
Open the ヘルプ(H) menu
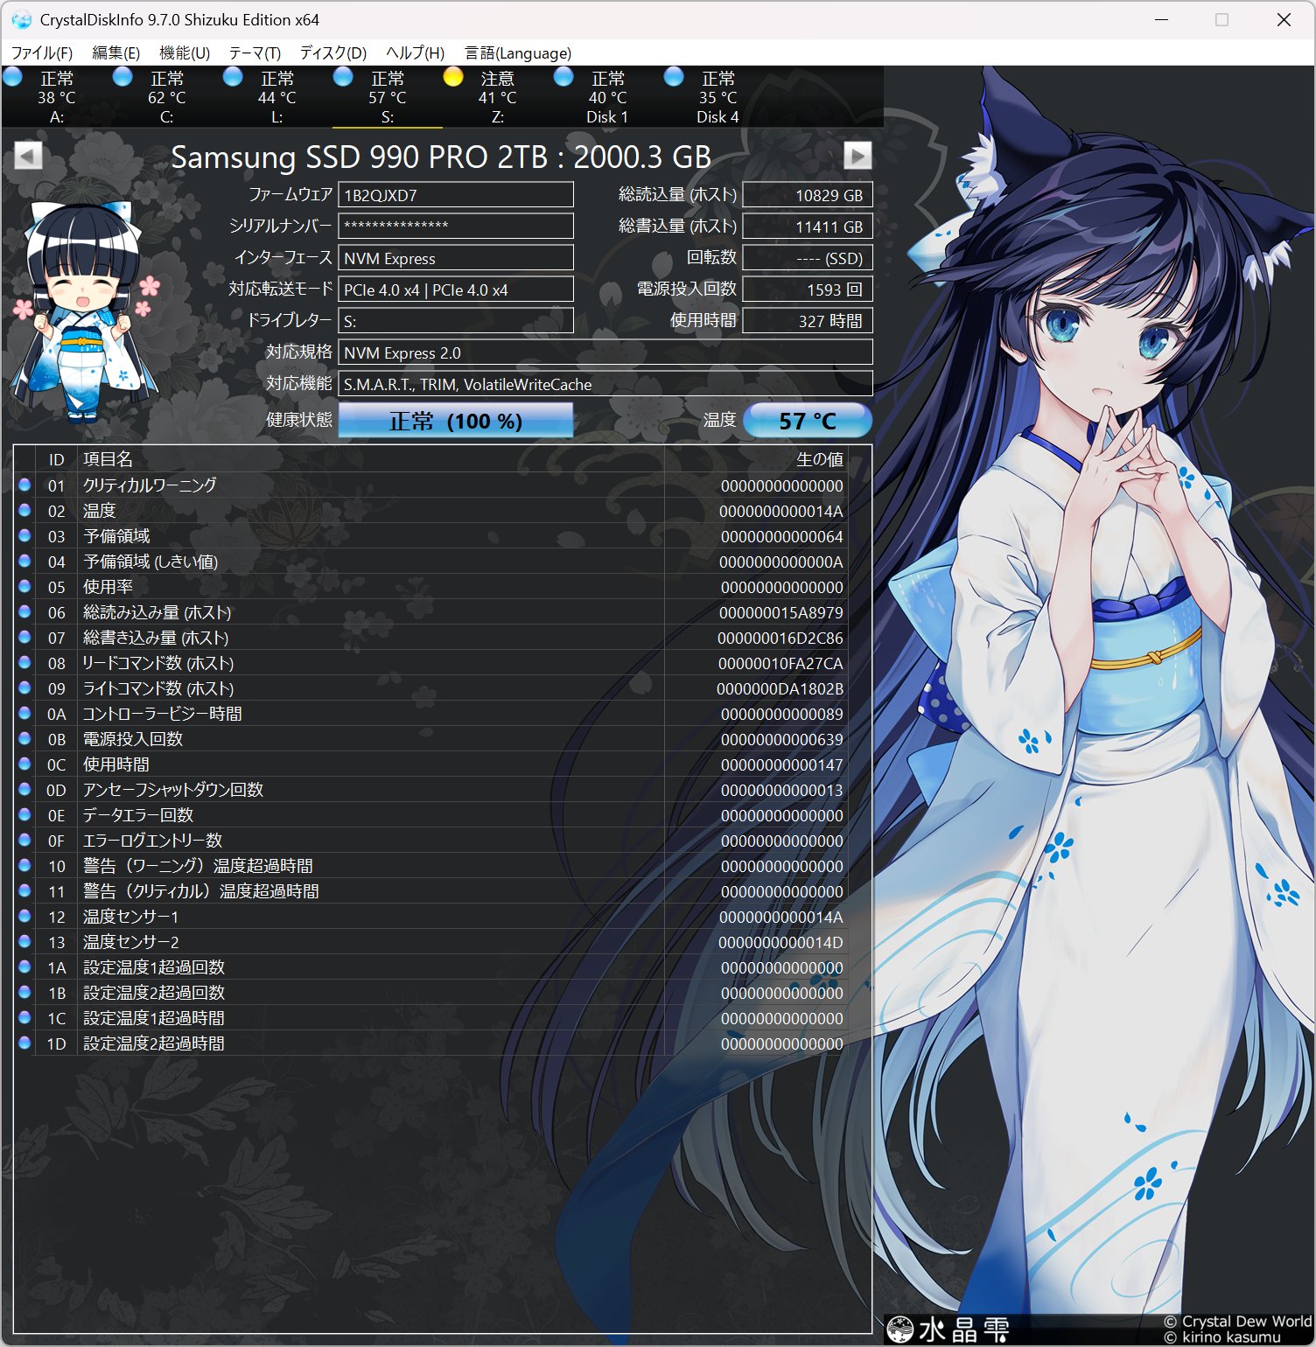416,53
